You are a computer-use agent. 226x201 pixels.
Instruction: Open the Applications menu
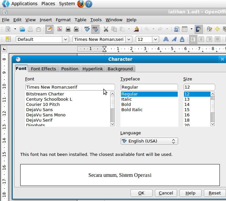[x=24, y=4]
